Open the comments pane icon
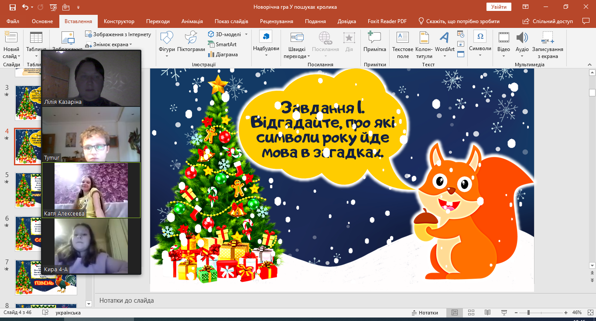 point(586,20)
